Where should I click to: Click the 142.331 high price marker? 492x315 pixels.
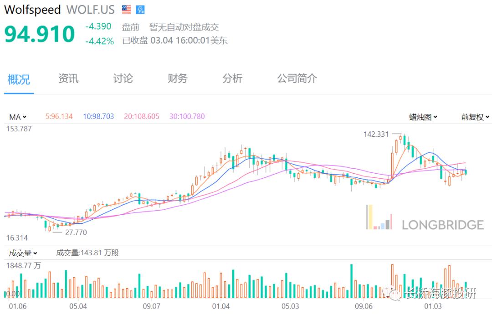(376, 134)
